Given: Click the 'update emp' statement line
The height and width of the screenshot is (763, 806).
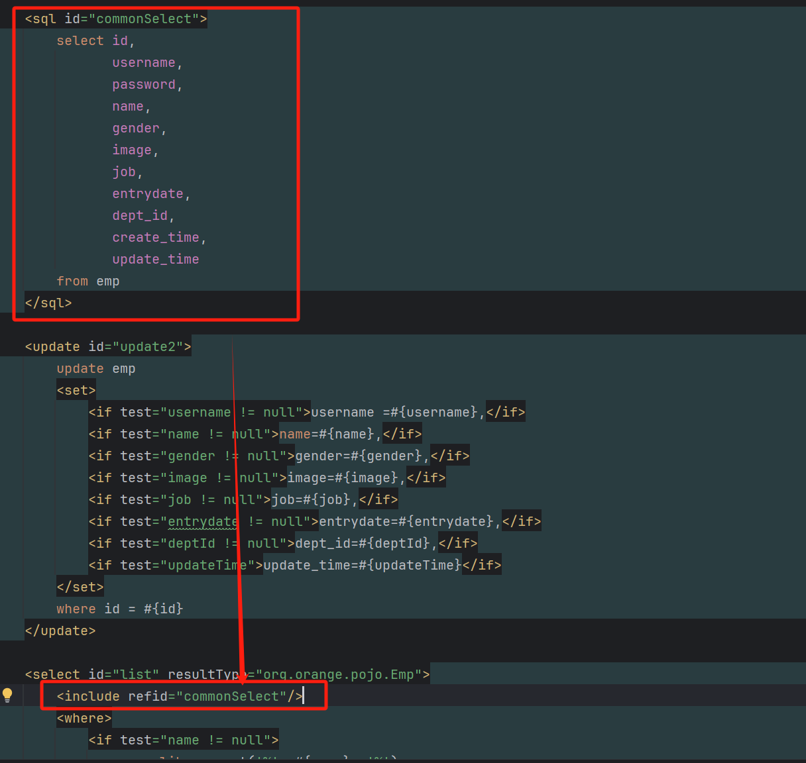Looking at the screenshot, I should point(96,368).
